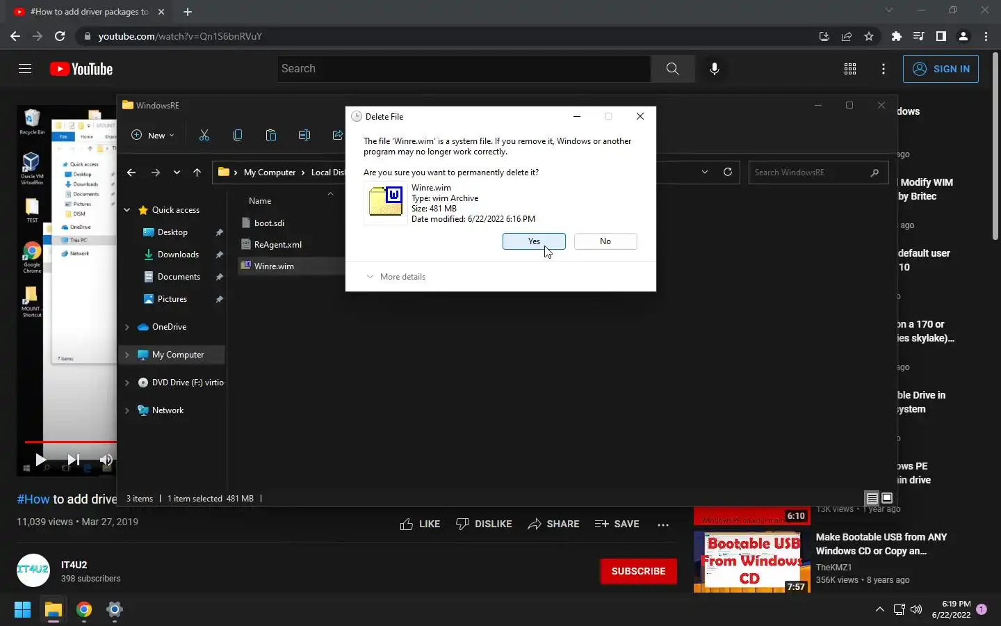1001x626 pixels.
Task: Go up one folder level in Explorer
Action: point(197,172)
